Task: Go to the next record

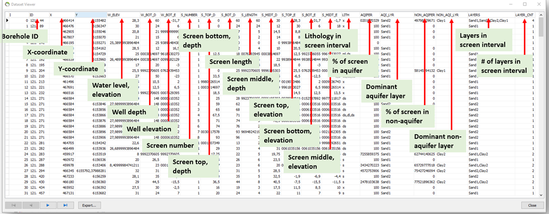Action: pos(48,205)
